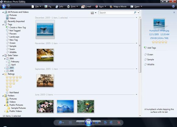Screen dimensions: 177x127
Task: Select the Wildlife tag in navigation tree
Action: tap(13, 52)
